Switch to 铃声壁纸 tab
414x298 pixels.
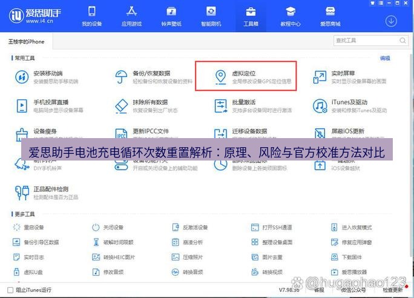point(171,16)
